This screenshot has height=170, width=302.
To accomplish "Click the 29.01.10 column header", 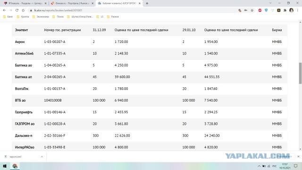I will click(x=189, y=30).
